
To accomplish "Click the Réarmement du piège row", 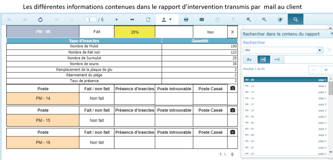I will coord(122,75).
